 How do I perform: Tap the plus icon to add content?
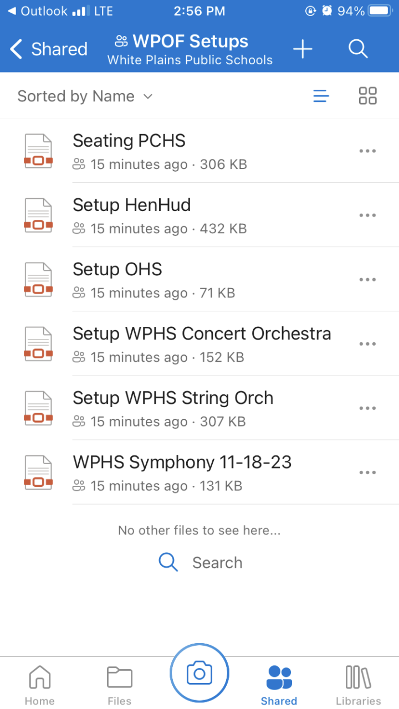[303, 49]
